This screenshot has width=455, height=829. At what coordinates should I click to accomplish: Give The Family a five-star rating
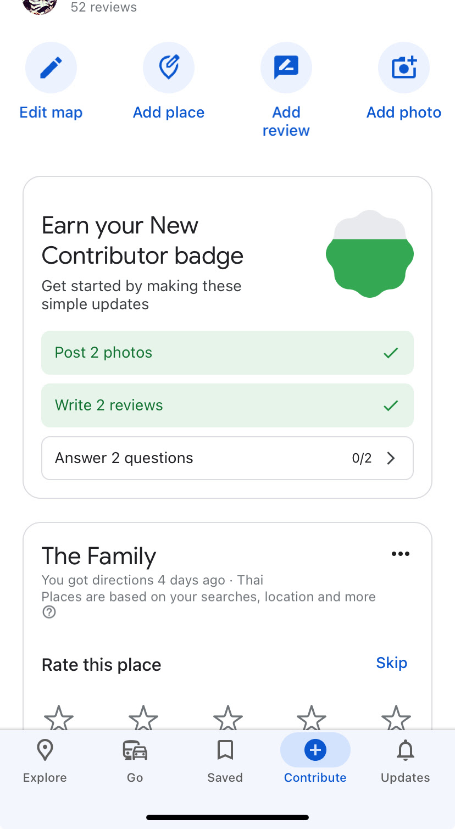click(396, 718)
